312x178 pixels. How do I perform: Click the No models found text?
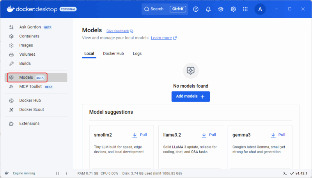(x=191, y=86)
